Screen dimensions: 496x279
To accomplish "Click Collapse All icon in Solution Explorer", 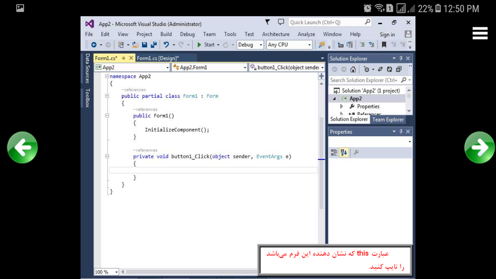I will 399,69.
